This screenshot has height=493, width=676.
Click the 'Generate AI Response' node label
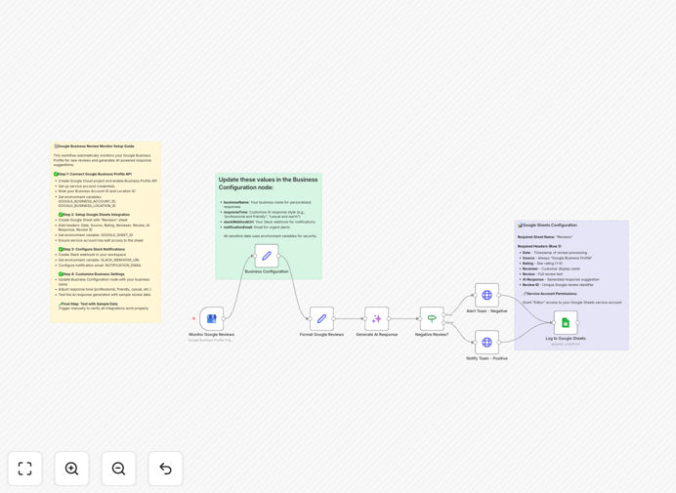(x=377, y=335)
